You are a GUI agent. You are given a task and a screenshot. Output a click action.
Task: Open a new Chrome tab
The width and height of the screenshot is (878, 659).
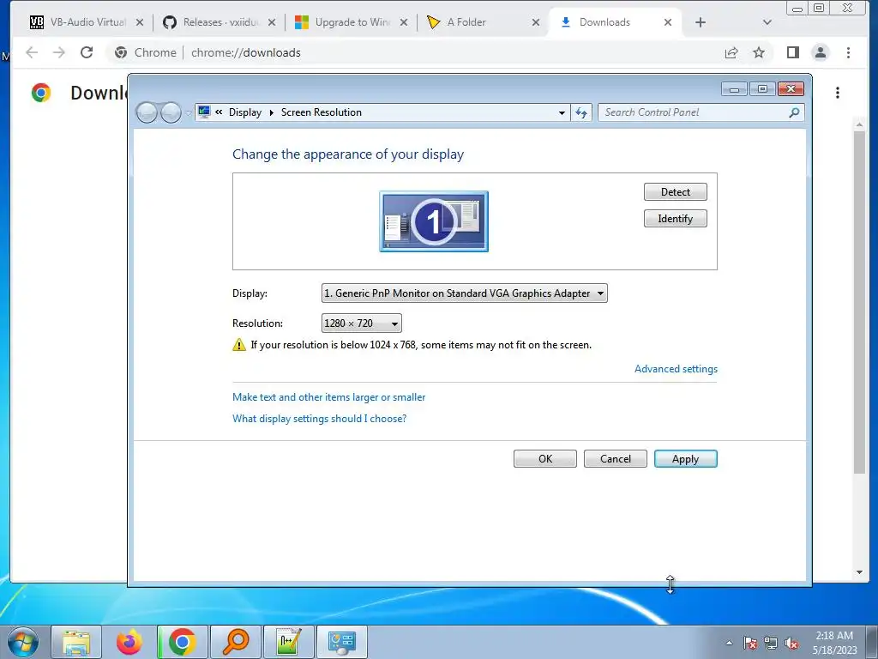700,22
